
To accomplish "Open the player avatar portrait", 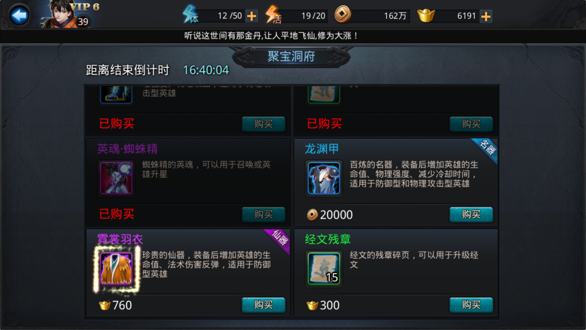I will coord(60,14).
